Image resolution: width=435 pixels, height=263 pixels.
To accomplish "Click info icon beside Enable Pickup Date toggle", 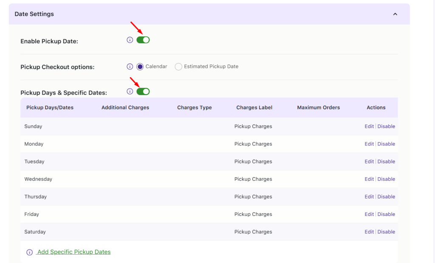I will click(x=130, y=39).
